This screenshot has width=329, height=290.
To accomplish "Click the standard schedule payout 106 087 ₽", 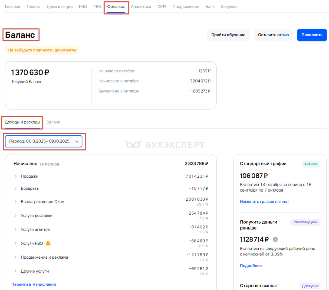I will (x=254, y=176).
